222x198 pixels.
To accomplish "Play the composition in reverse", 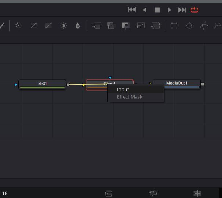I will click(x=145, y=10).
